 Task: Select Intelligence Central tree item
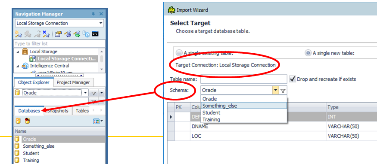point(50,66)
